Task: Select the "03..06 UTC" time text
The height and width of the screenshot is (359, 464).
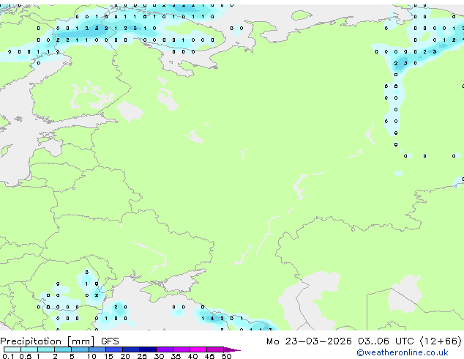Action: tap(385, 341)
